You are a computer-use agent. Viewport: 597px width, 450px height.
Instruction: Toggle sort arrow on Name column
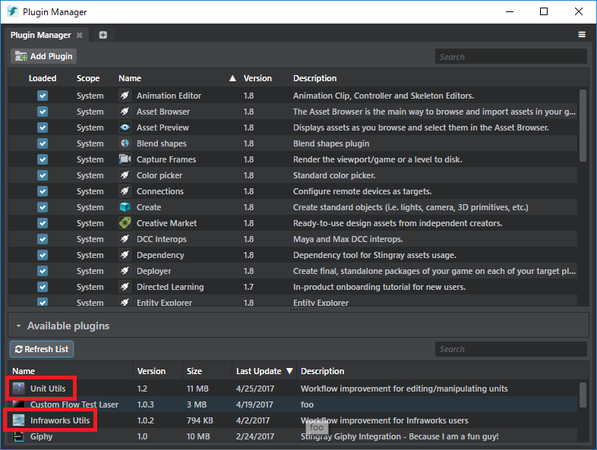232,78
